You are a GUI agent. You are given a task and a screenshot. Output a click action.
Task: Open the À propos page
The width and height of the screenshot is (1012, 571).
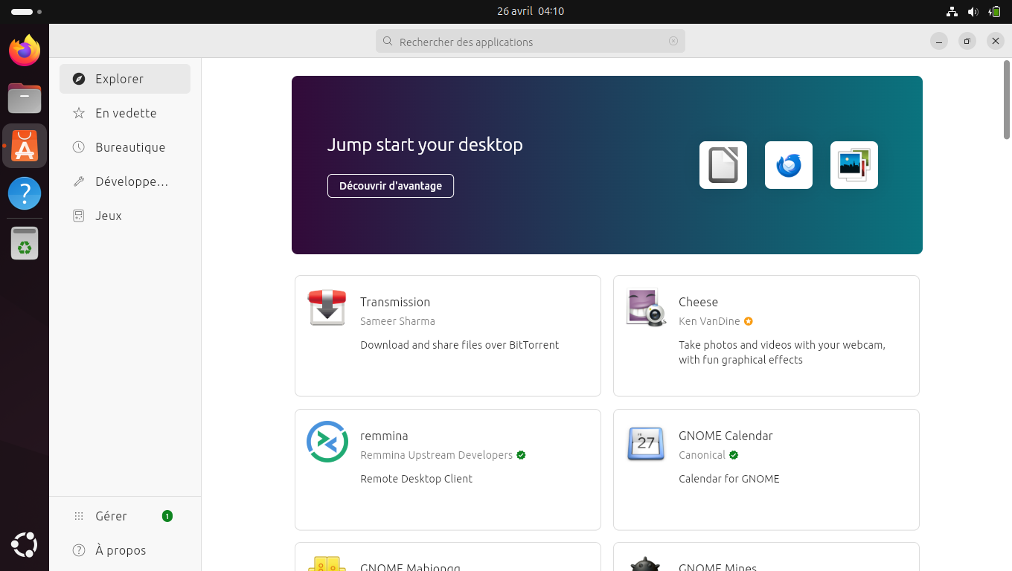coord(125,550)
